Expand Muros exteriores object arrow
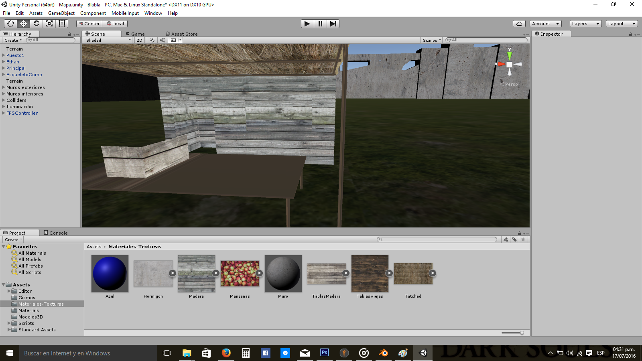The image size is (642, 361). (x=4, y=87)
